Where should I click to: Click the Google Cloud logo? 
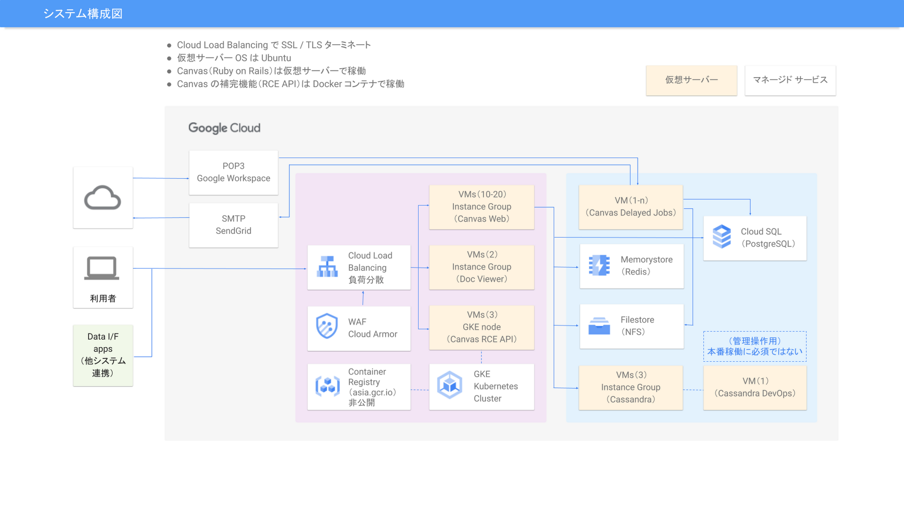(x=224, y=128)
